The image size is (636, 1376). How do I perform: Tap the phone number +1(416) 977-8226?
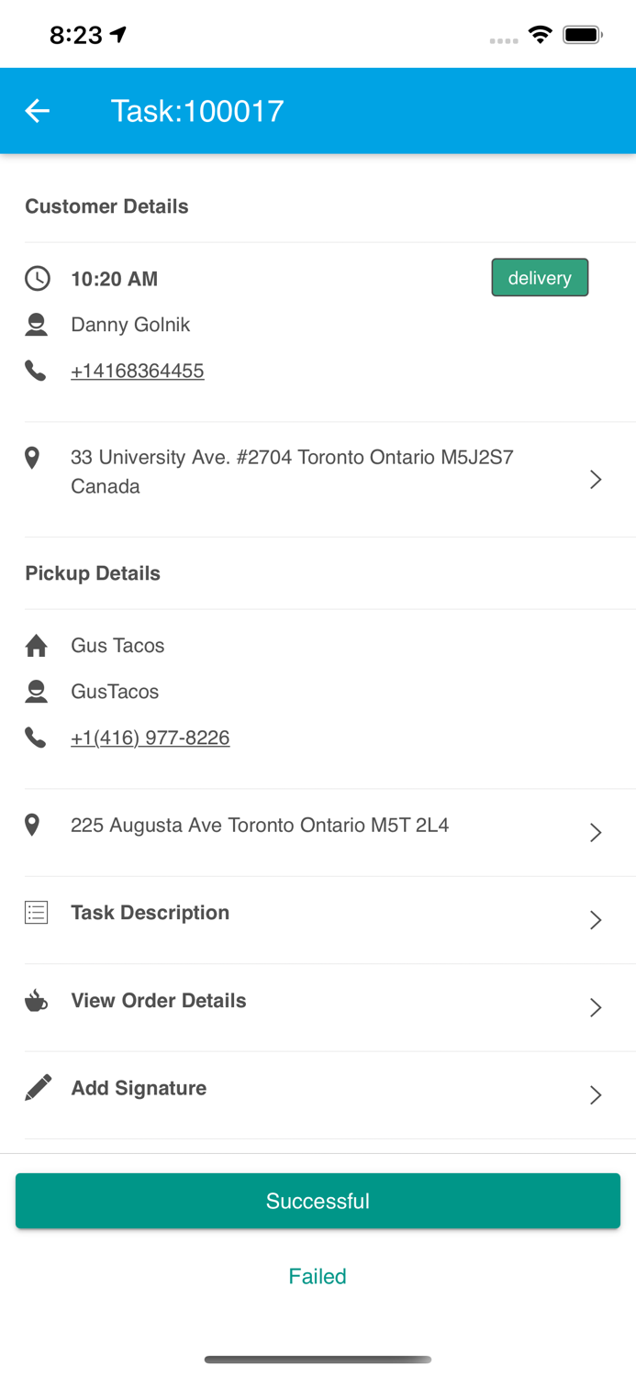[x=151, y=737]
